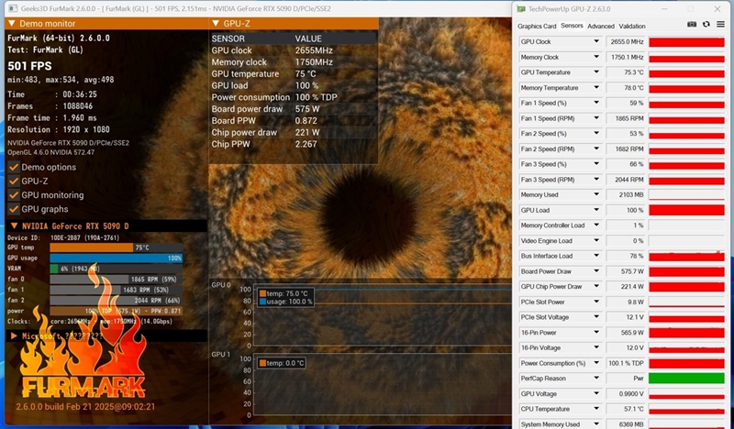Toggle the GPU-Z checkbox in FurMark
Image resolution: width=734 pixels, height=429 pixels.
click(14, 181)
